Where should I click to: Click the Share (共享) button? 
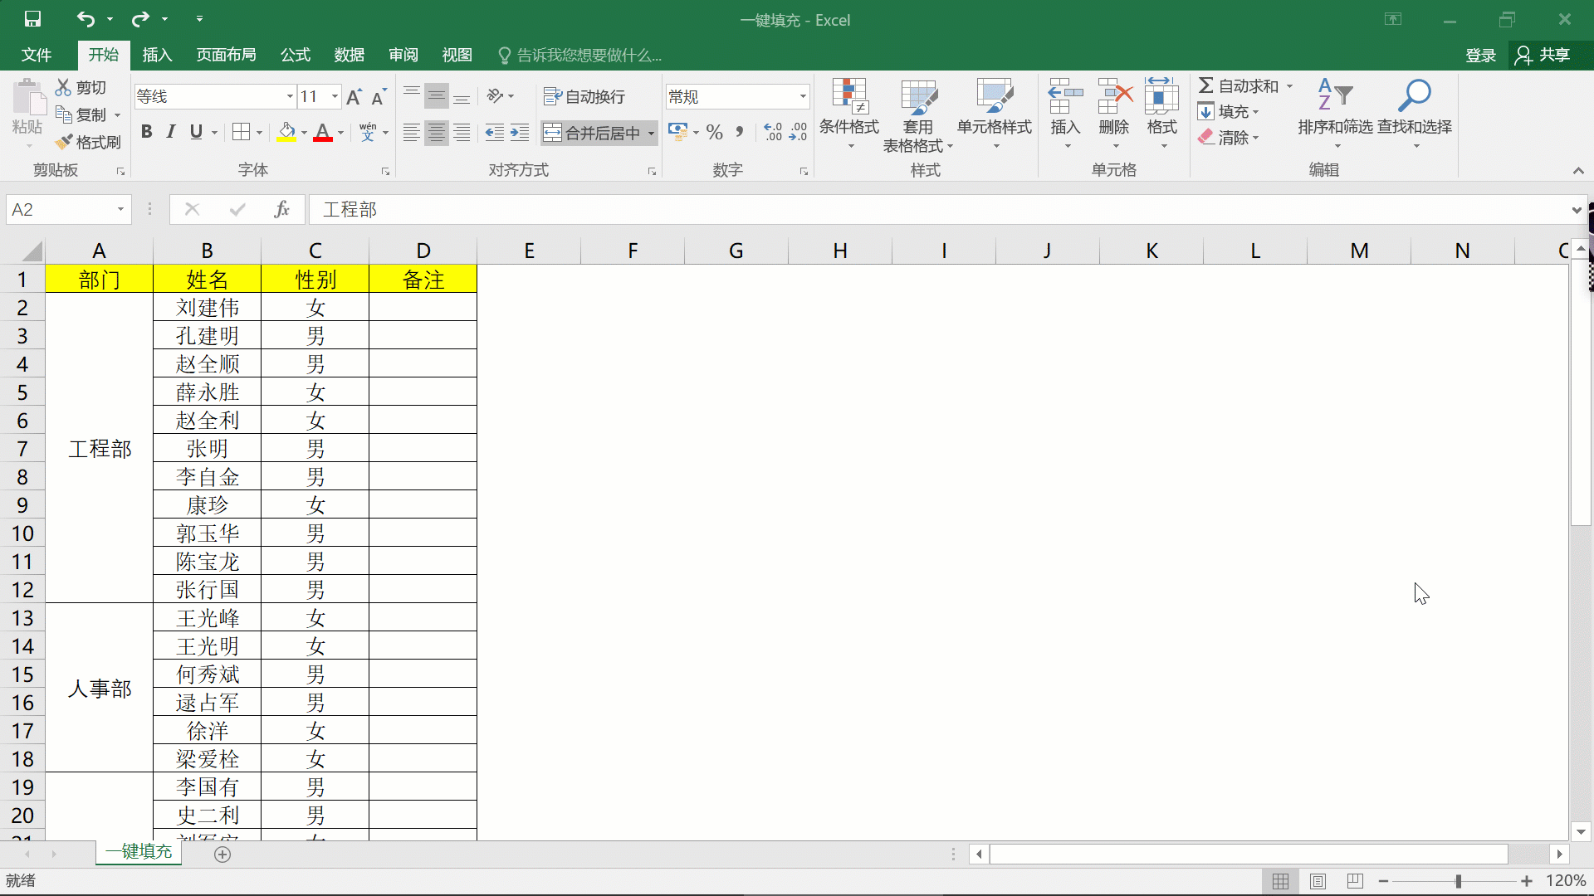[1543, 55]
